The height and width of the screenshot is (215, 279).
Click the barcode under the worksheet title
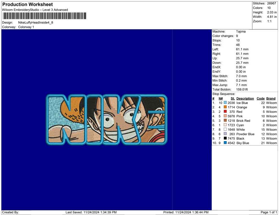pyautogui.click(x=44, y=16)
